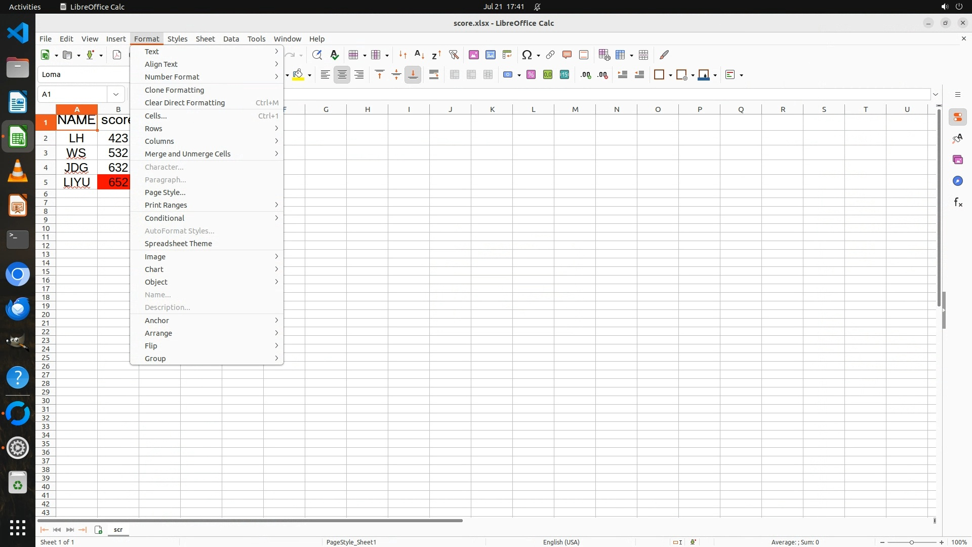Expand the formula bar chevron
The image size is (972, 547).
pyautogui.click(x=936, y=94)
